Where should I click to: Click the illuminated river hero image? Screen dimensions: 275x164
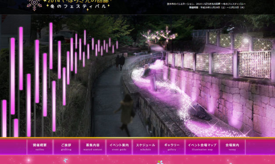138,76
